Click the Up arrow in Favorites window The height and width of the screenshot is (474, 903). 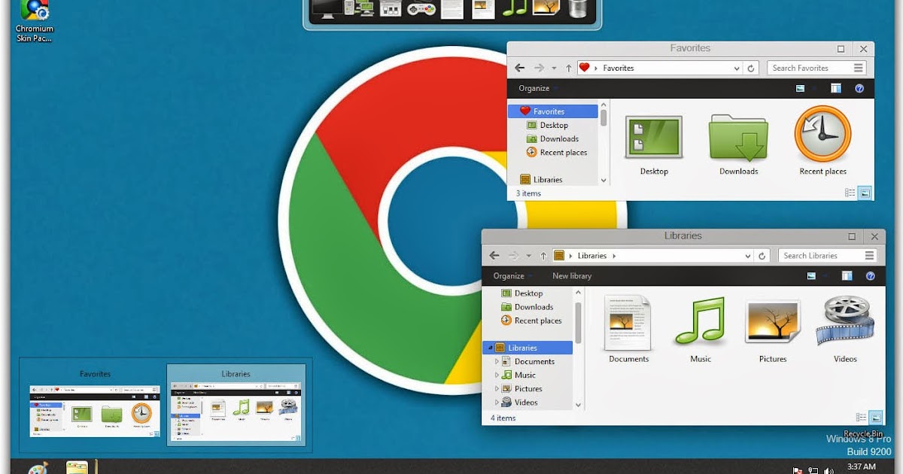pyautogui.click(x=568, y=68)
